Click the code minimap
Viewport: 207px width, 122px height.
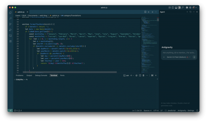click(149, 45)
